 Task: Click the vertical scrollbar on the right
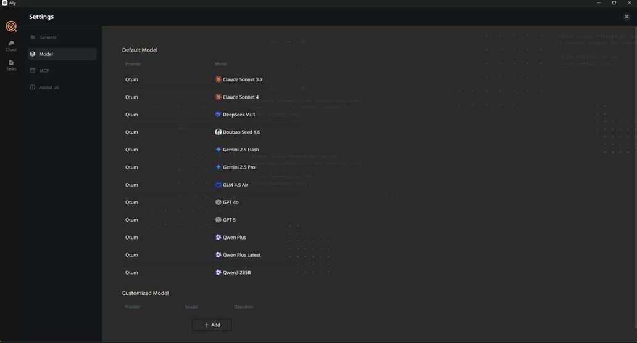coord(635,179)
